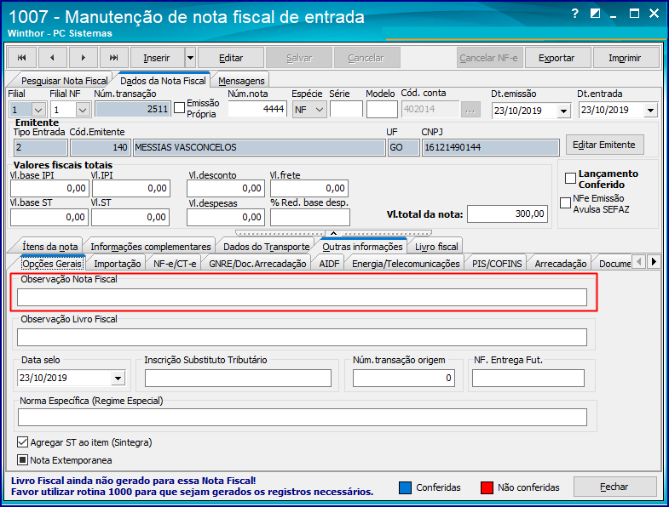Open Espécie NF combo box
This screenshot has height=507, width=669.
pos(309,110)
